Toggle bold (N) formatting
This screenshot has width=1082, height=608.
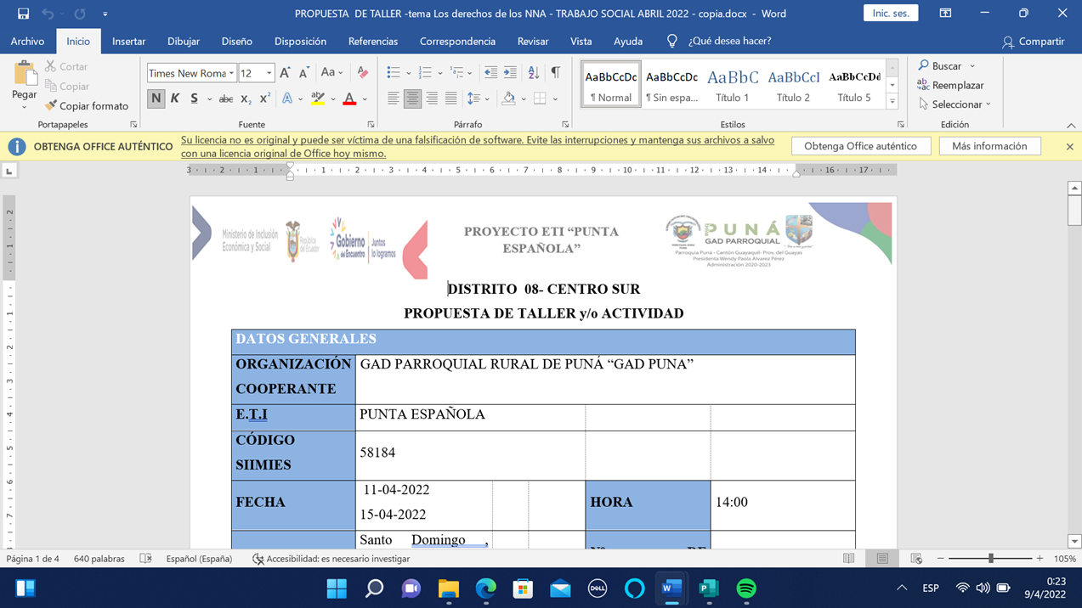point(156,99)
